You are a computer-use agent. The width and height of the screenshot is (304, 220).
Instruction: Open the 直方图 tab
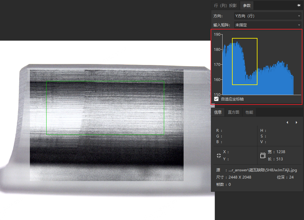point(233,112)
